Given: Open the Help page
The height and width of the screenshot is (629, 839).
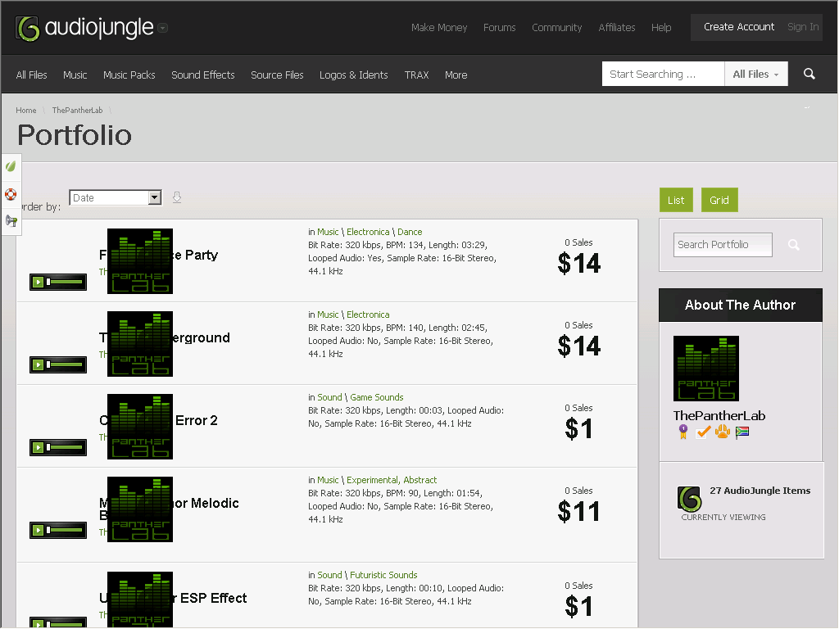Looking at the screenshot, I should coord(661,27).
